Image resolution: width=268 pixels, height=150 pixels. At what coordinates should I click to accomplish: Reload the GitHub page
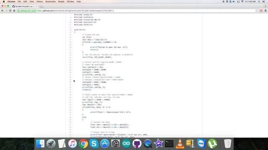tap(10, 11)
